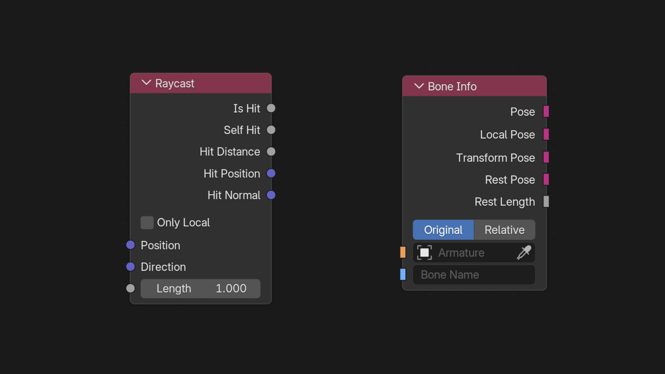The width and height of the screenshot is (665, 374).
Task: Collapse the Raycast node
Action: 147,83
